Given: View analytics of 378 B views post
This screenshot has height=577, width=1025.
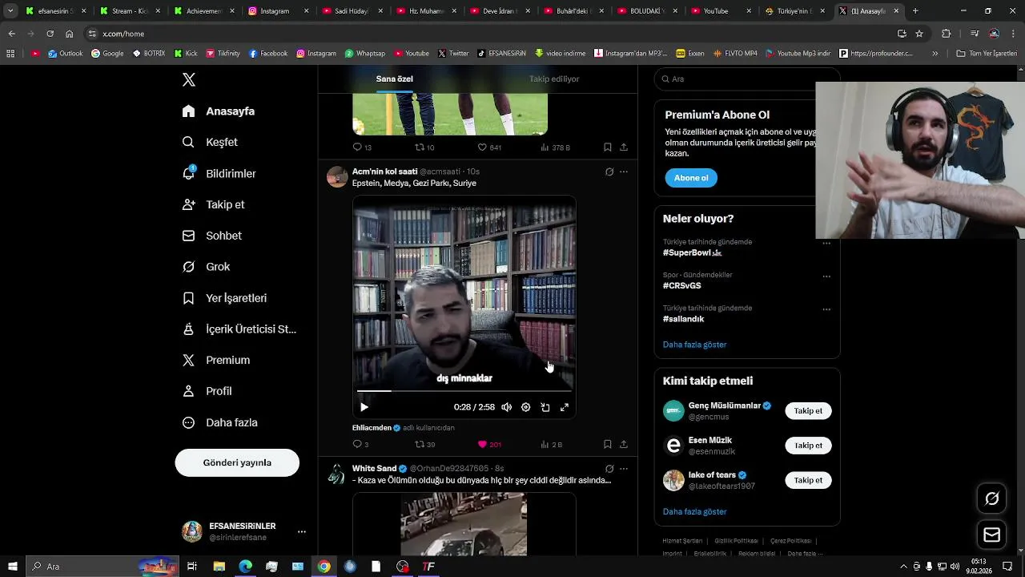Looking at the screenshot, I should tap(555, 147).
